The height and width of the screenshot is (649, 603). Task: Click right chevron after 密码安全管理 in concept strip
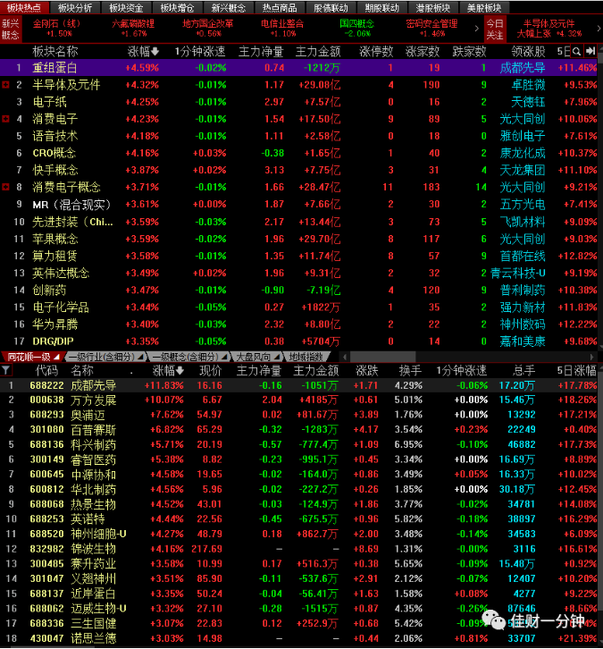(476, 28)
